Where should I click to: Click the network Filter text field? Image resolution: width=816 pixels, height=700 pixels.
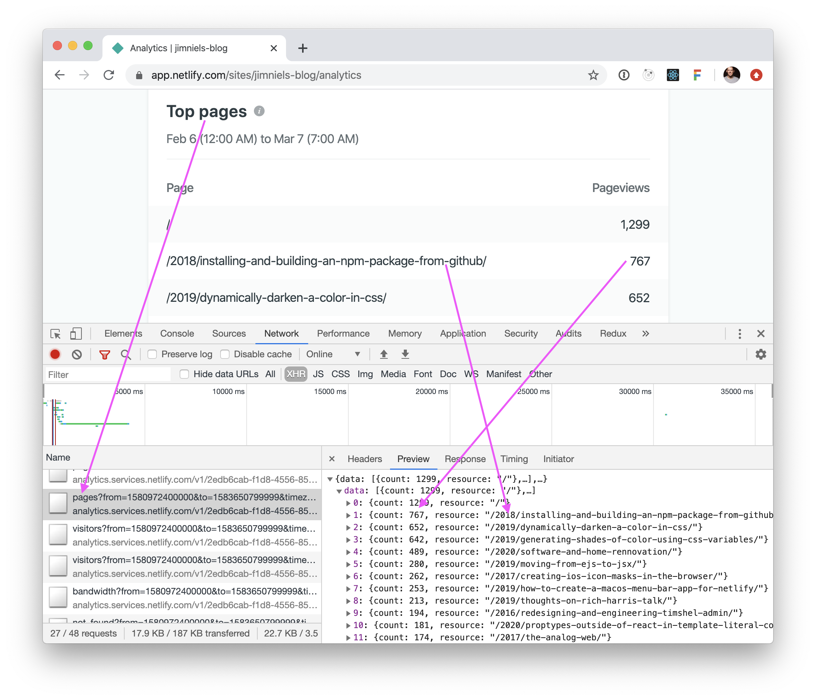click(x=108, y=374)
